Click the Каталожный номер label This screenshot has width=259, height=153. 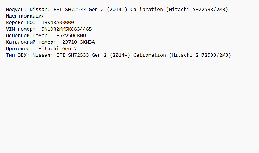31,42
